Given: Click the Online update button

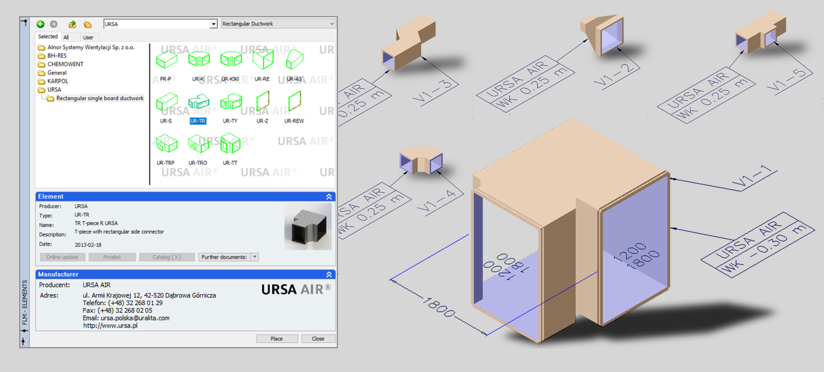Looking at the screenshot, I should (x=62, y=257).
